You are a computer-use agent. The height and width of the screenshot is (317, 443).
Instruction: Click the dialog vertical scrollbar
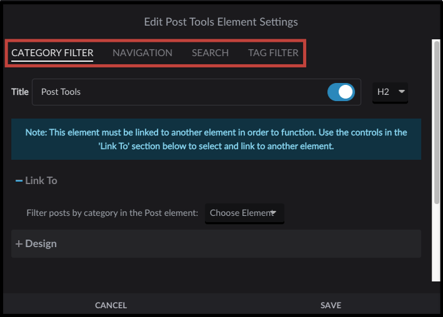(x=437, y=122)
